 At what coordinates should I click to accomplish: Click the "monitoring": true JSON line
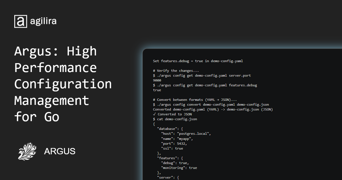179,168
